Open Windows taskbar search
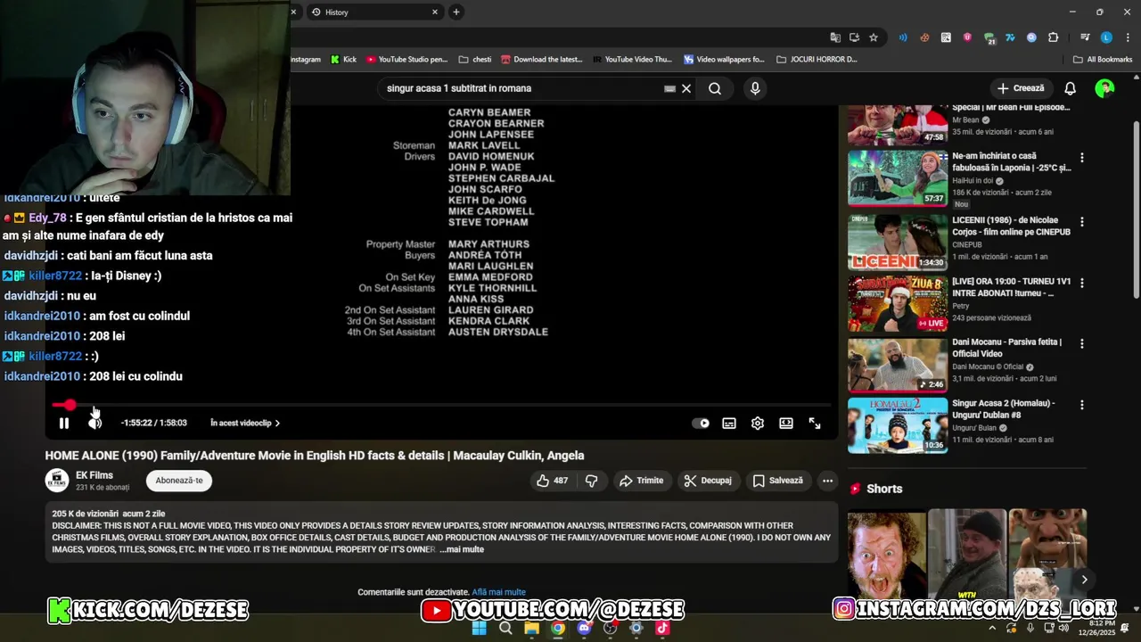Image resolution: width=1141 pixels, height=642 pixels. 505,628
